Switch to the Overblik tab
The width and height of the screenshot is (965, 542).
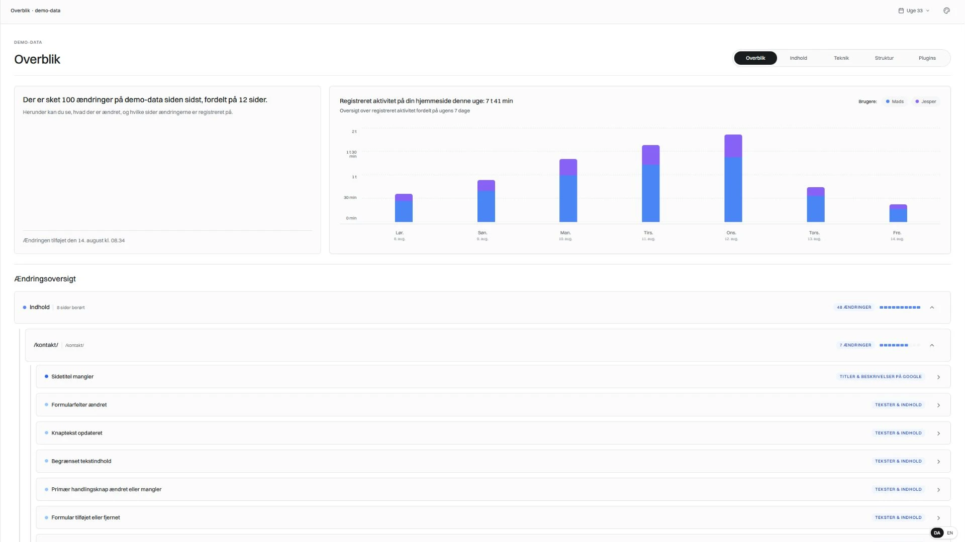755,58
